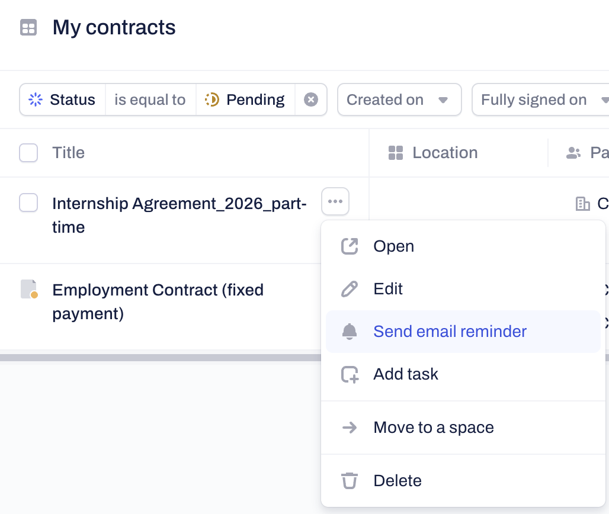Click the Parties column people icon
The width and height of the screenshot is (609, 514).
tap(573, 153)
